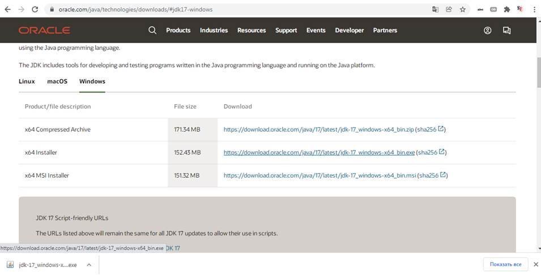Screen dimensions: 541x275
Task: Open the Developer menu
Action: click(349, 31)
